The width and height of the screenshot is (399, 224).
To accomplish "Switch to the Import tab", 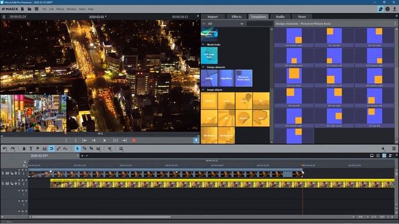I will (213, 17).
